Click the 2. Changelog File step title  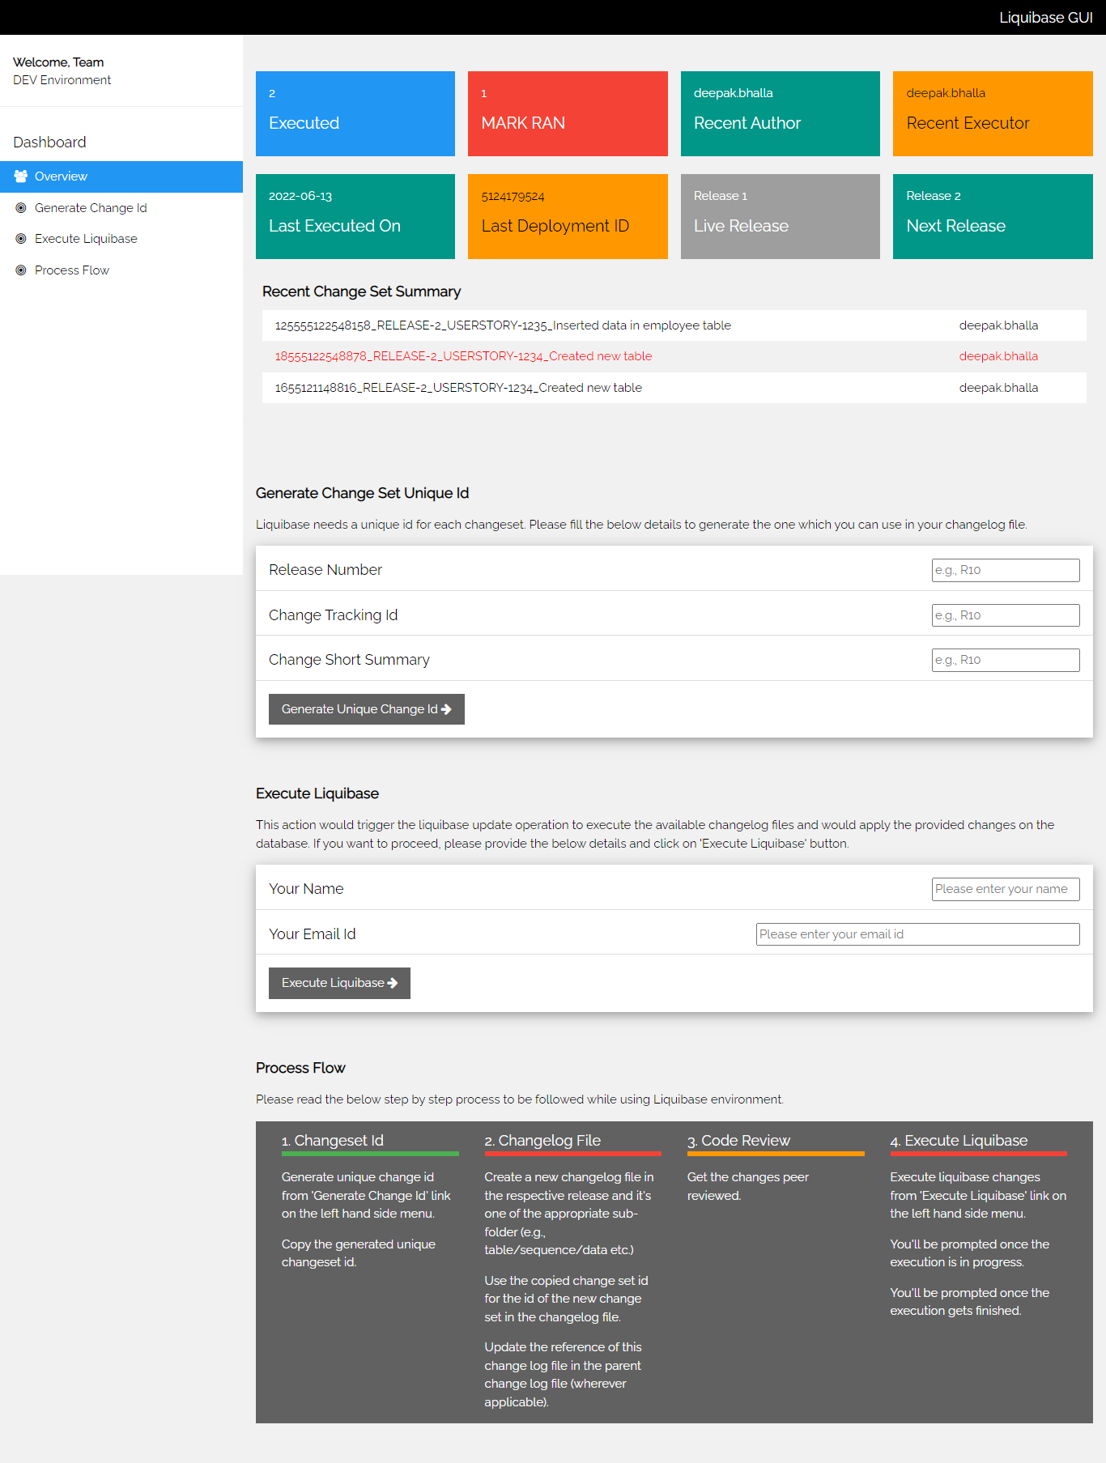pos(542,1141)
